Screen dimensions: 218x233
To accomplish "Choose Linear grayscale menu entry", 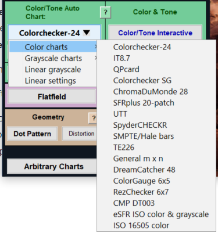I will click(x=53, y=70).
